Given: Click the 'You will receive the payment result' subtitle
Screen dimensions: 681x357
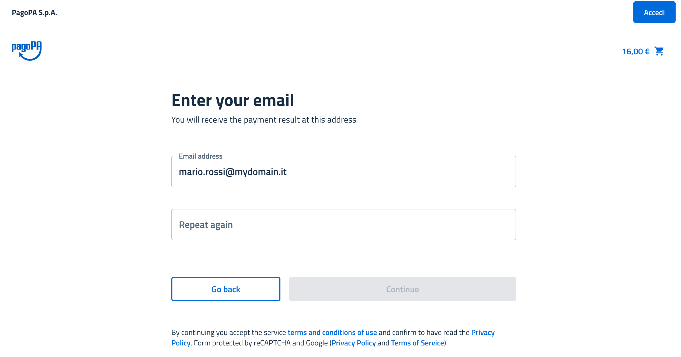Looking at the screenshot, I should [x=264, y=120].
